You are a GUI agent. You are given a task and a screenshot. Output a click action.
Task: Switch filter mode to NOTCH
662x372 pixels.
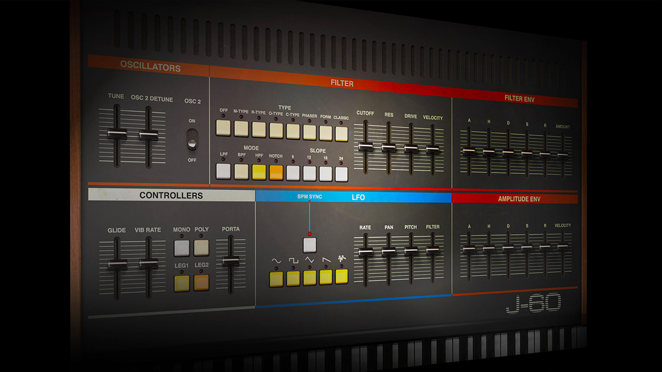point(276,173)
